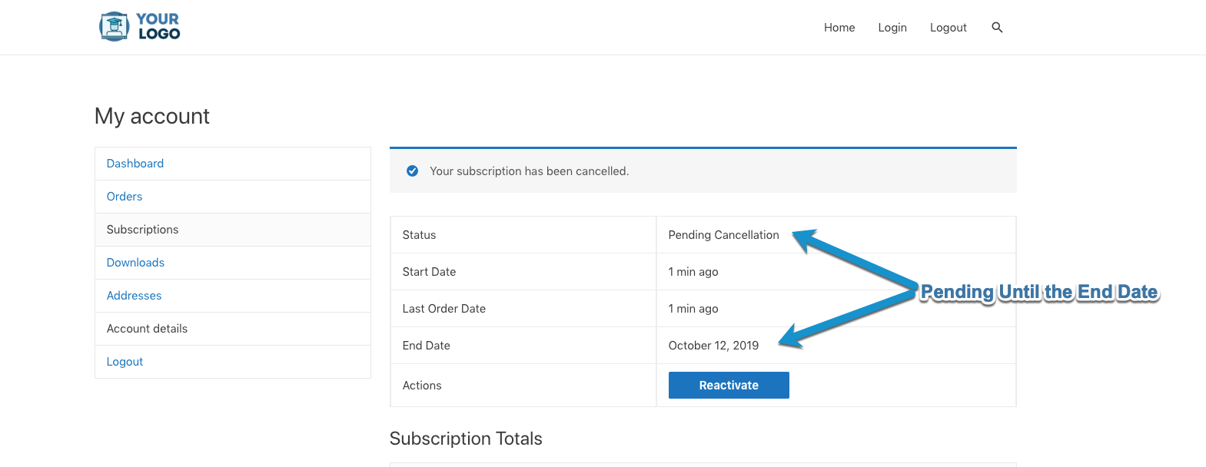
Task: Select Logout in the top navigation
Action: tap(949, 28)
